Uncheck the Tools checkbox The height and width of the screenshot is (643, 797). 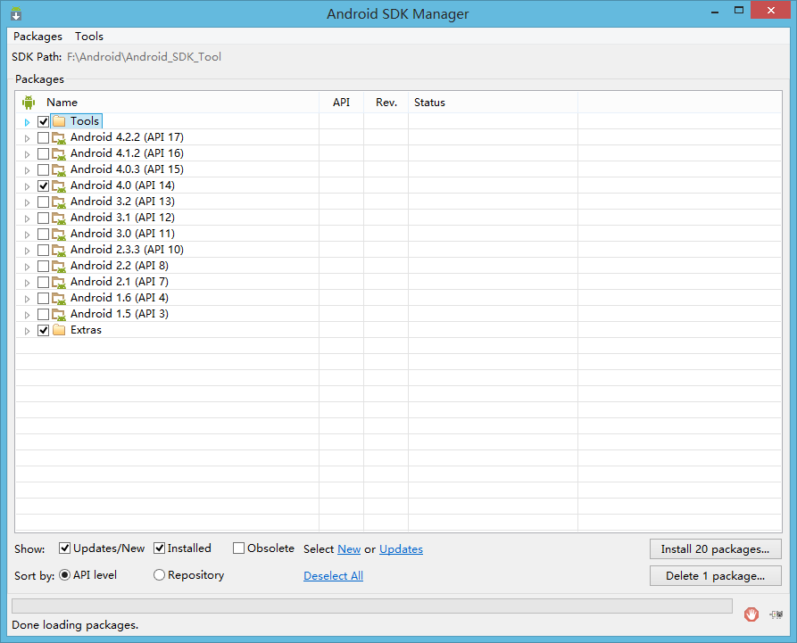(43, 121)
